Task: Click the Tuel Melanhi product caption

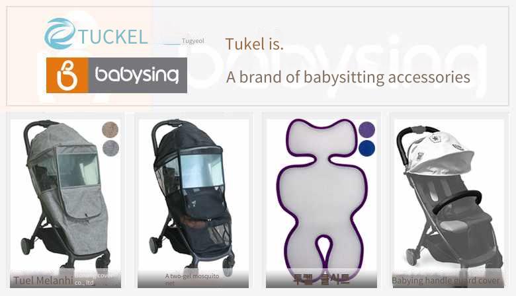Action: pyautogui.click(x=43, y=281)
